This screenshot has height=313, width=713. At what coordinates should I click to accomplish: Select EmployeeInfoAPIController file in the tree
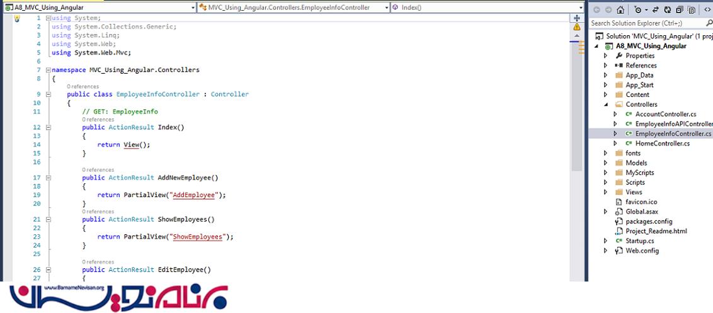(x=674, y=123)
